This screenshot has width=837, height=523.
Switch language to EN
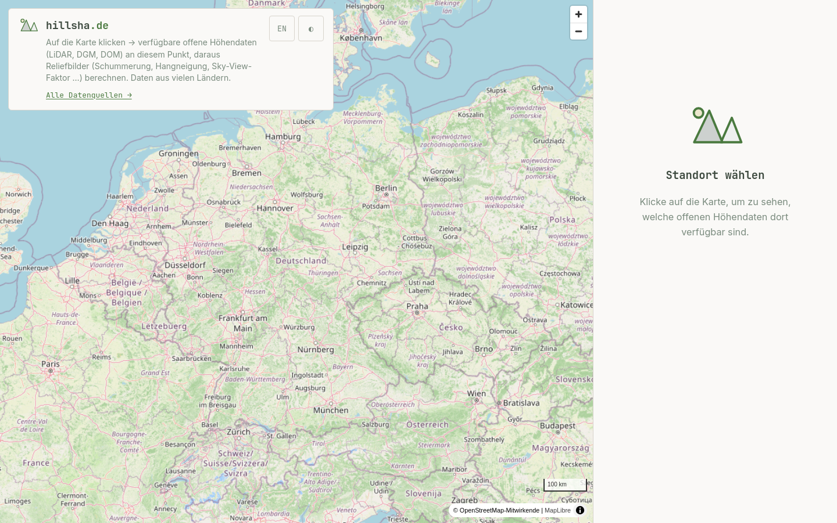[282, 28]
